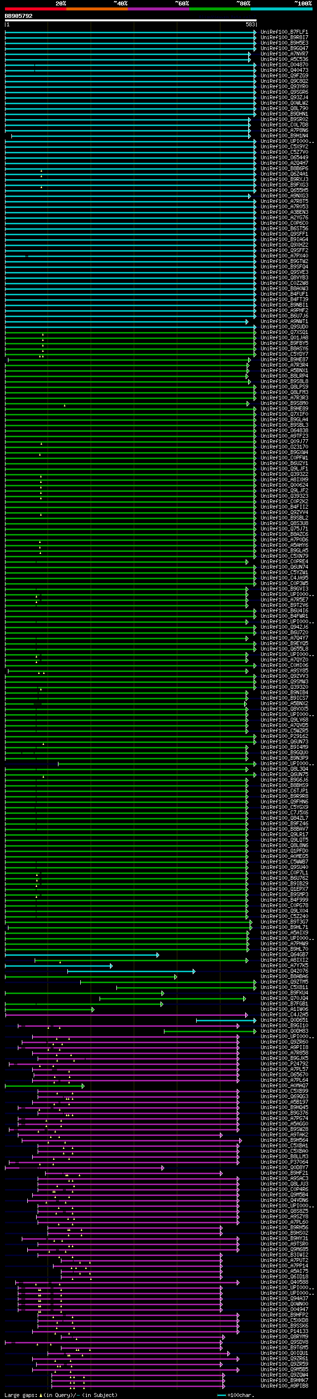Click the UniRef100_C4J2A5 label

(284, 1014)
